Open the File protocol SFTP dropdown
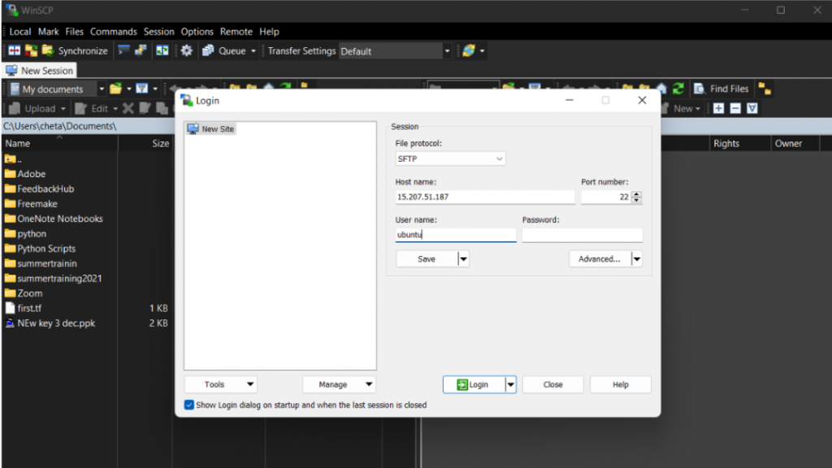The image size is (832, 468). (x=450, y=158)
